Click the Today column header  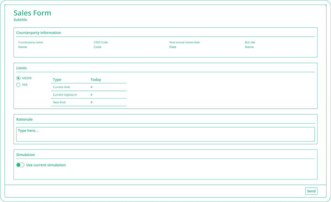(x=96, y=79)
